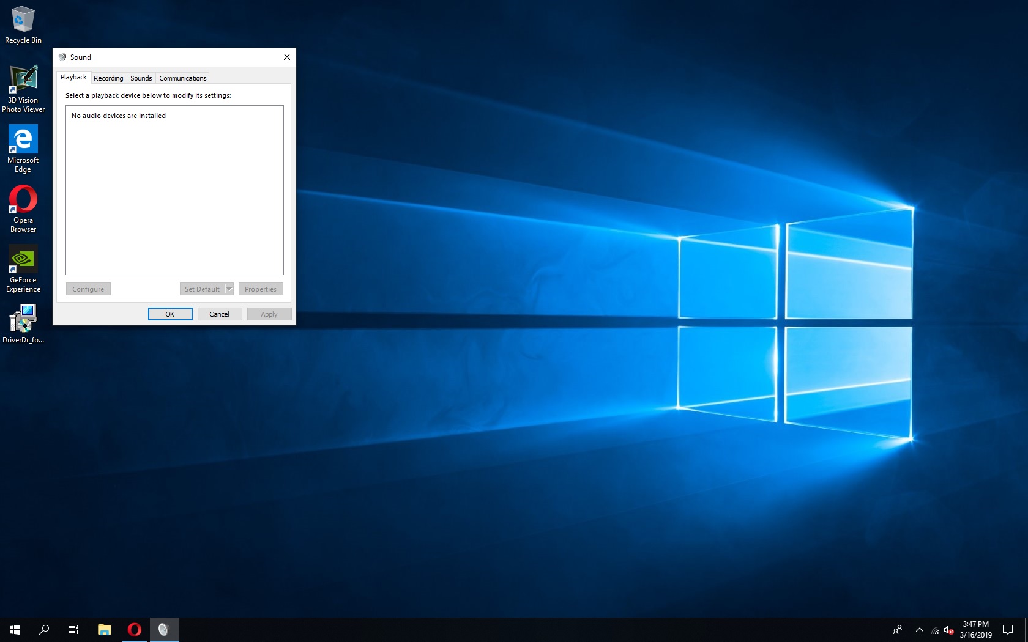Launch Opera Browser from desktop
This screenshot has width=1028, height=642.
(x=23, y=208)
